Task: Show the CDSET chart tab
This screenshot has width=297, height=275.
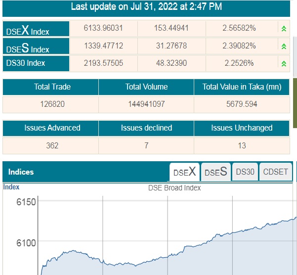Action: [276, 172]
